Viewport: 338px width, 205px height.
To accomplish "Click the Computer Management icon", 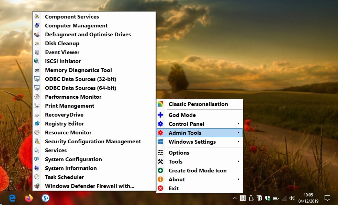I will click(37, 26).
